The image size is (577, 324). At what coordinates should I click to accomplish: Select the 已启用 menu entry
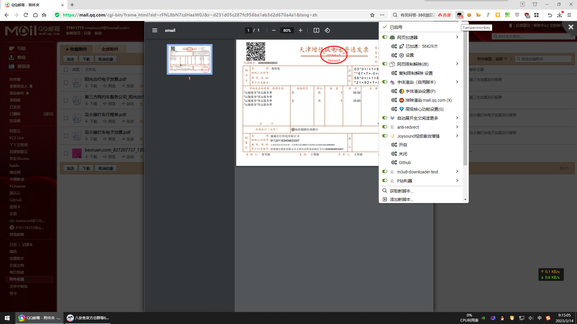click(421, 27)
